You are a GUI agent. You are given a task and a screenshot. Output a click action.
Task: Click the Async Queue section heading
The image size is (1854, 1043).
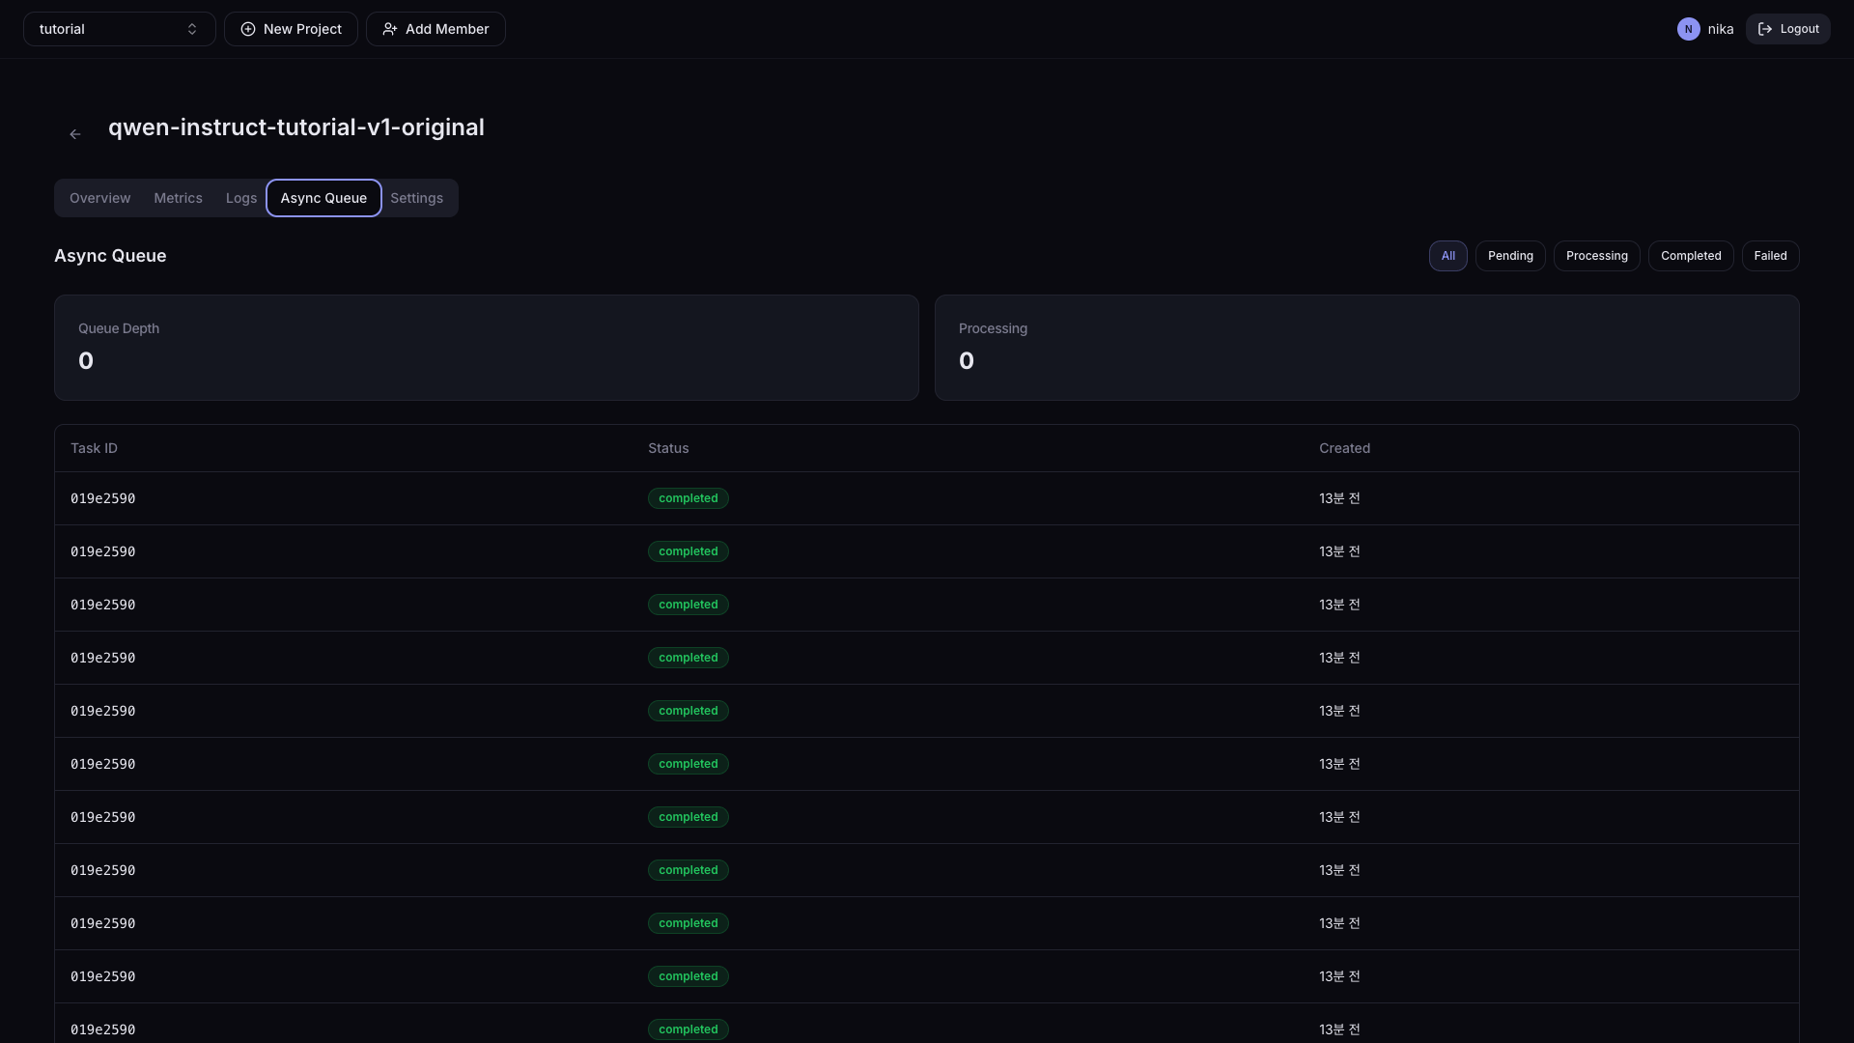pyautogui.click(x=110, y=256)
